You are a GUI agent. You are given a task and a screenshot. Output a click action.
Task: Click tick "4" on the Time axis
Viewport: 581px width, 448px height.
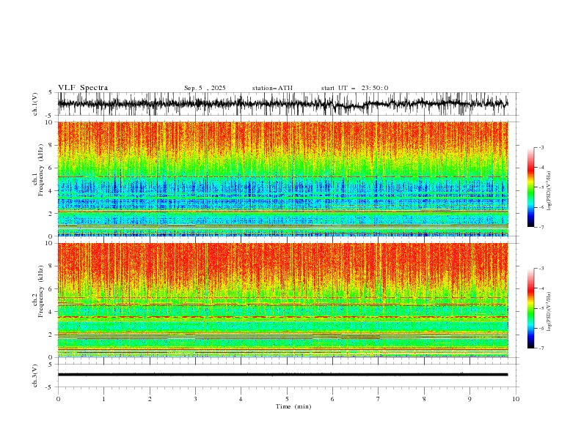pos(241,399)
